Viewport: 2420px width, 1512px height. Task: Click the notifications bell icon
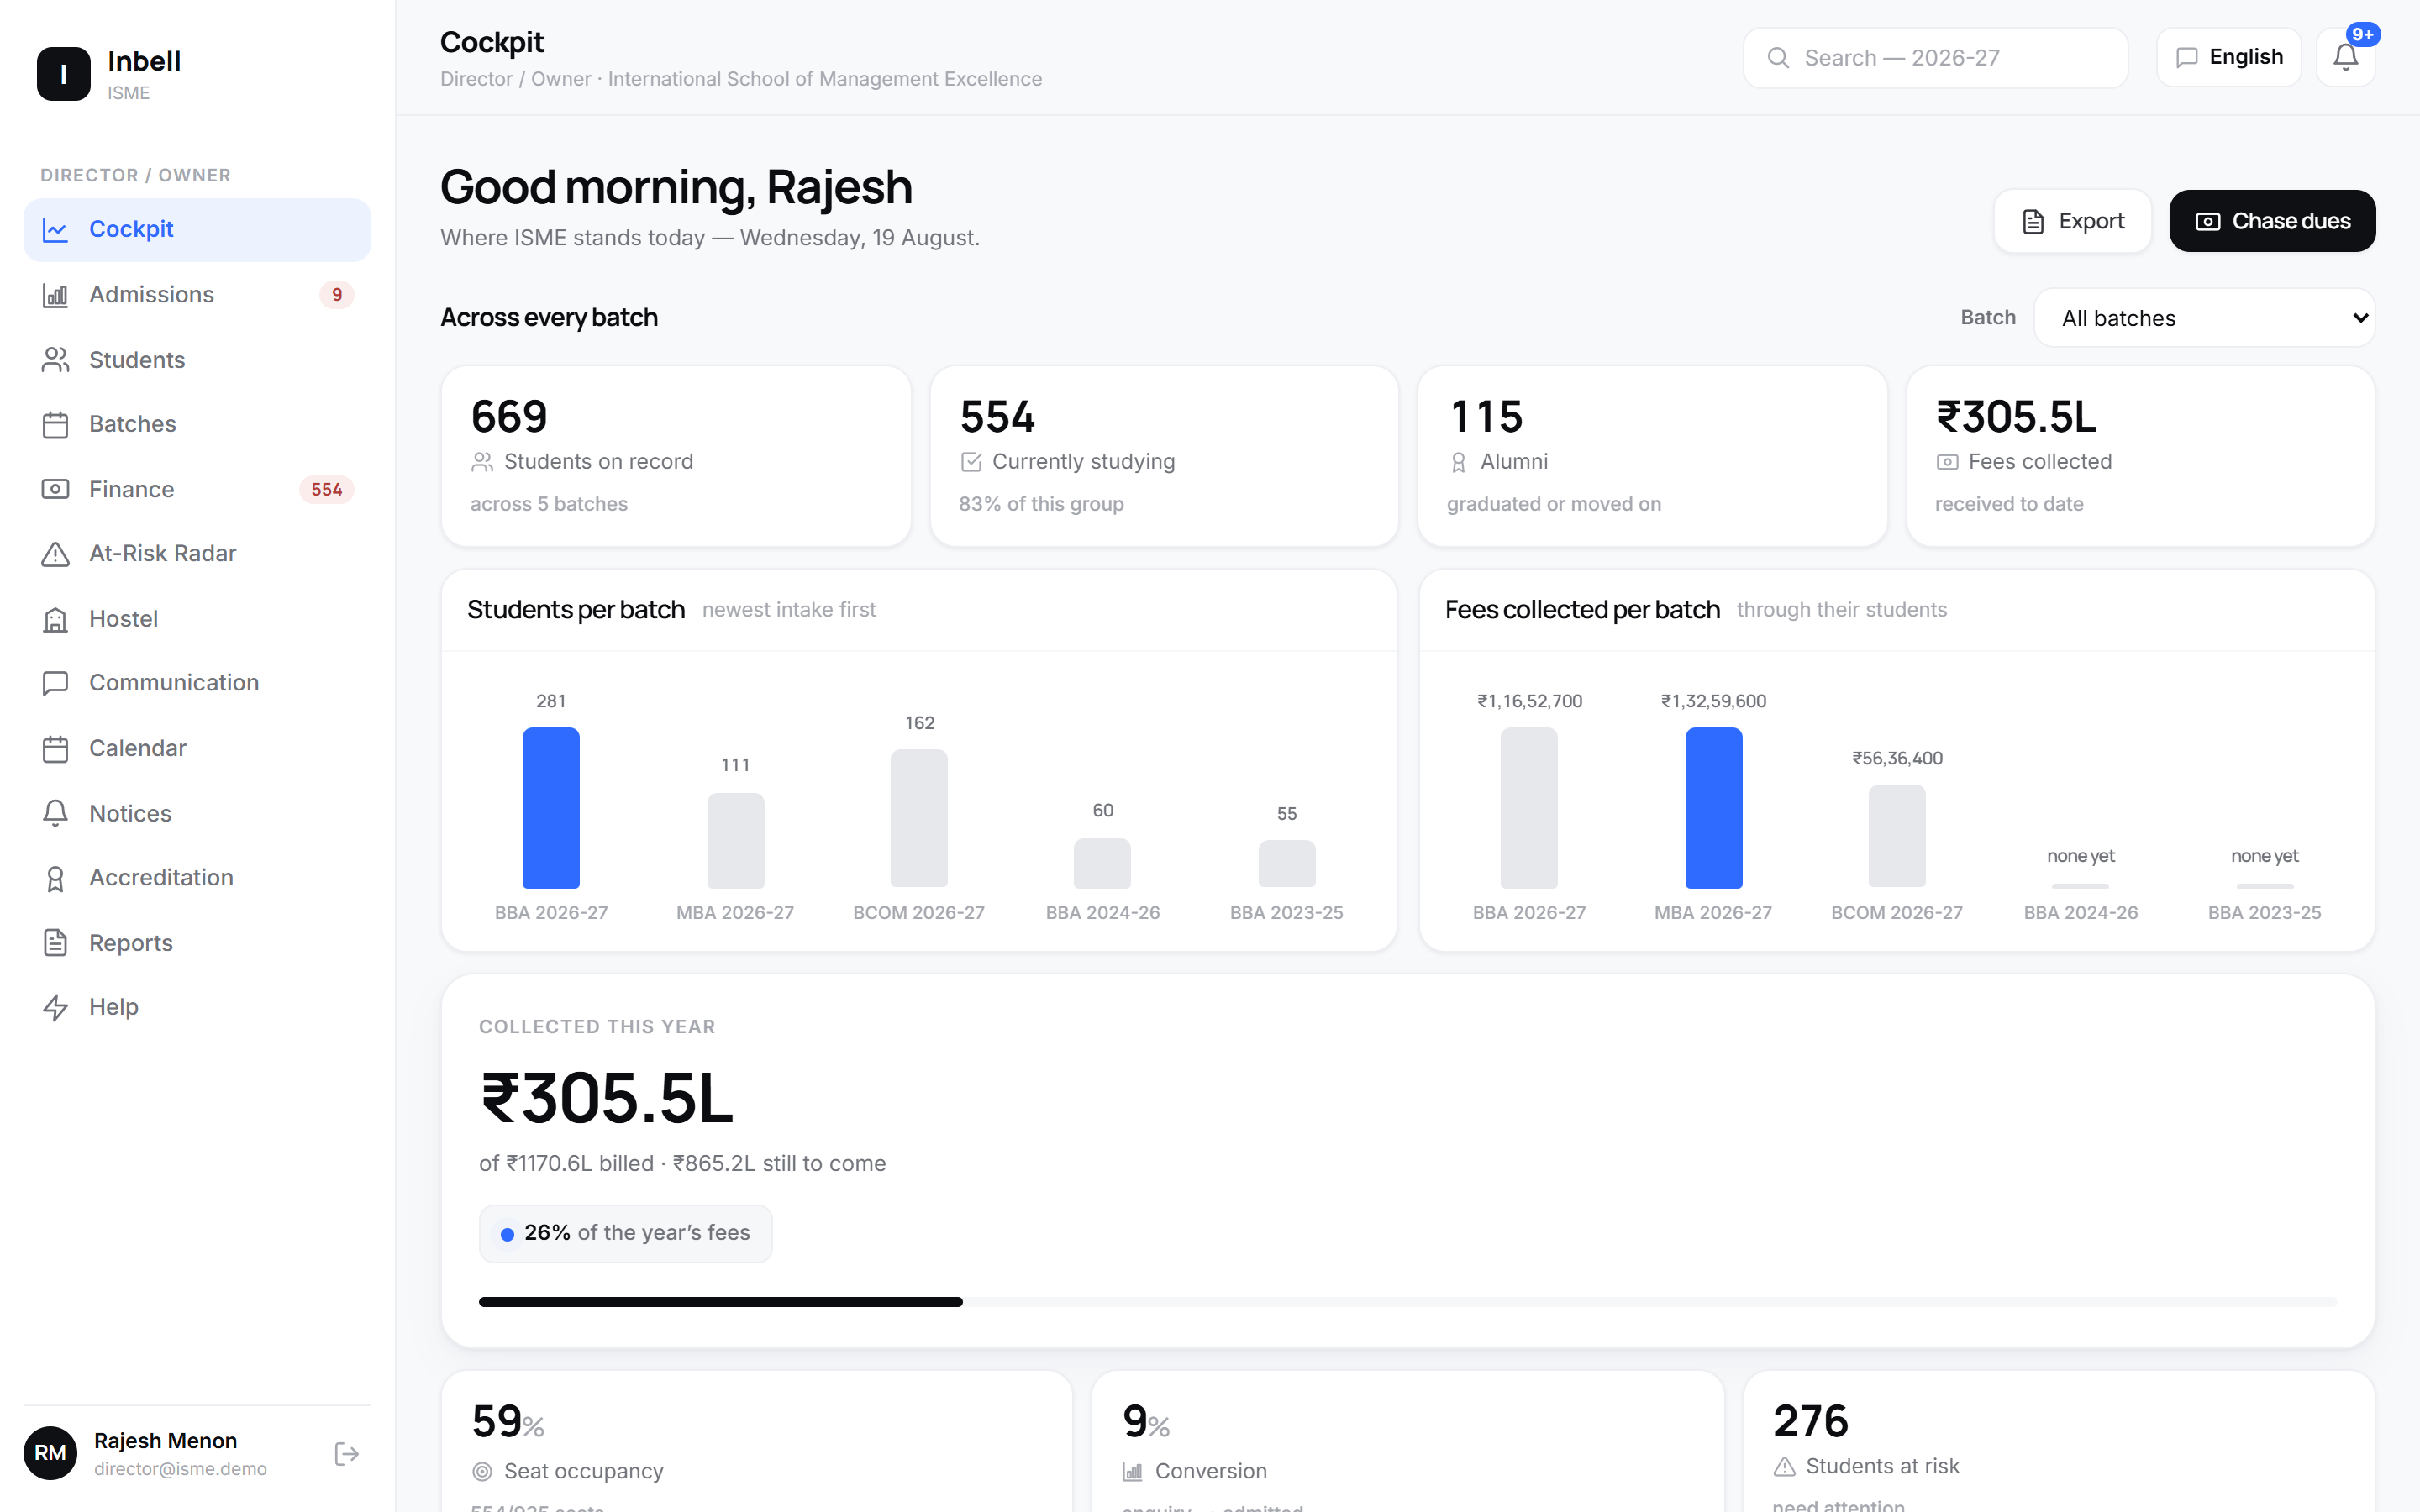2345,57
